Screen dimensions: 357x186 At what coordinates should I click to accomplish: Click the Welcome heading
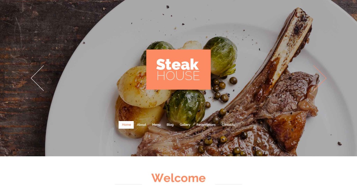[x=178, y=178]
